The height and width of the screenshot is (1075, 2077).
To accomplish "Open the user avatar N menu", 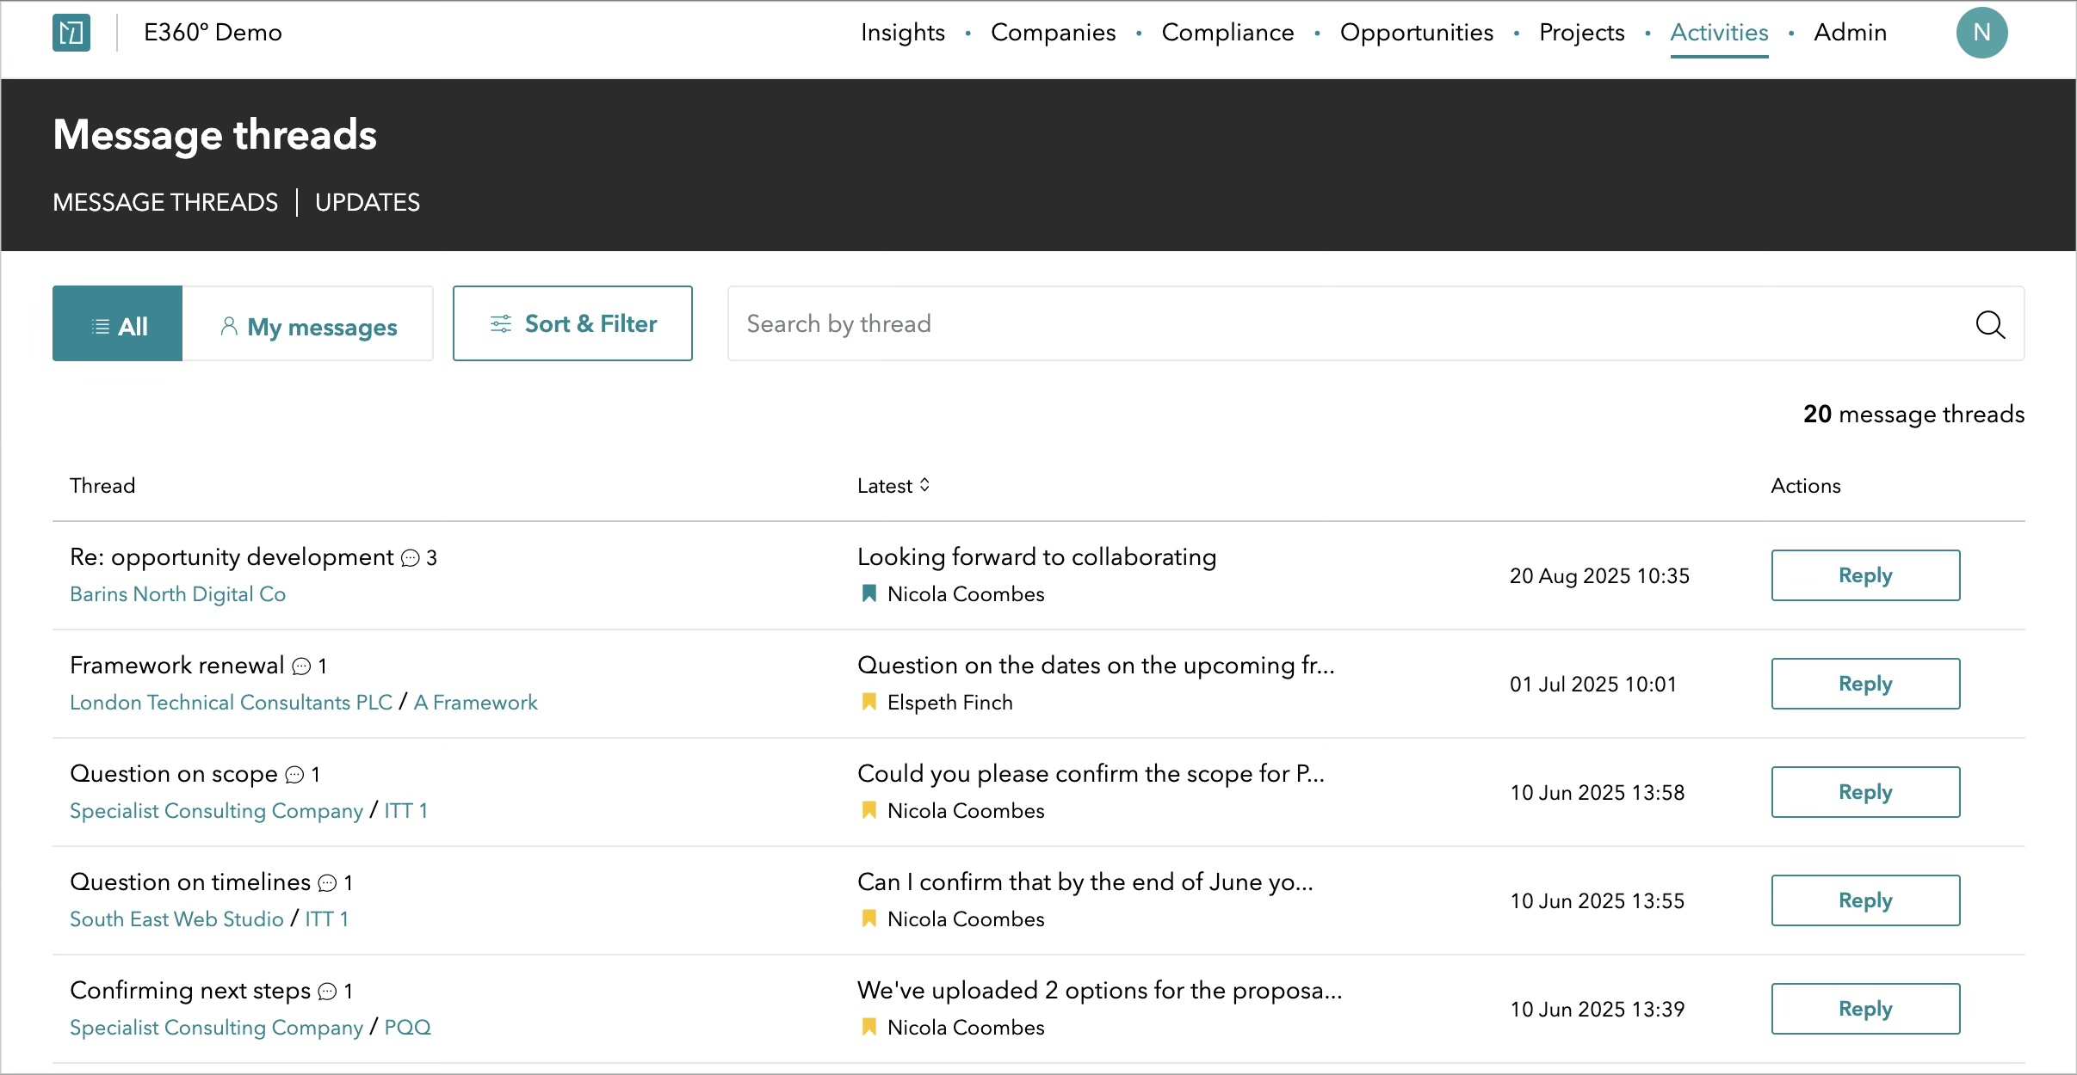I will (x=1981, y=33).
